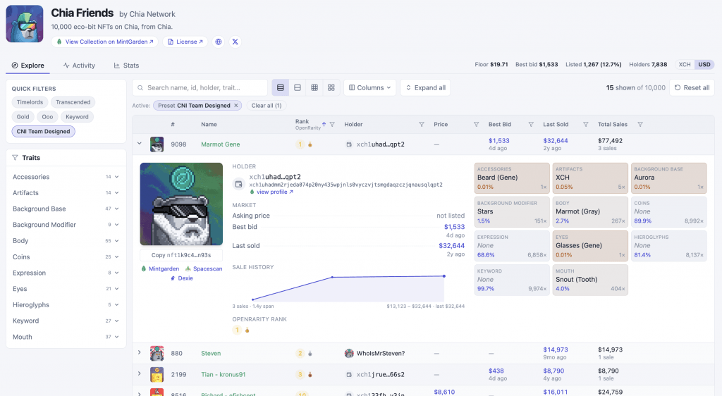Filter by Holder column funnel icon

(x=422, y=124)
